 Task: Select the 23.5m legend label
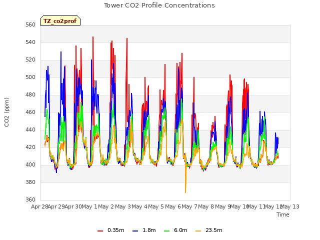click(x=213, y=230)
